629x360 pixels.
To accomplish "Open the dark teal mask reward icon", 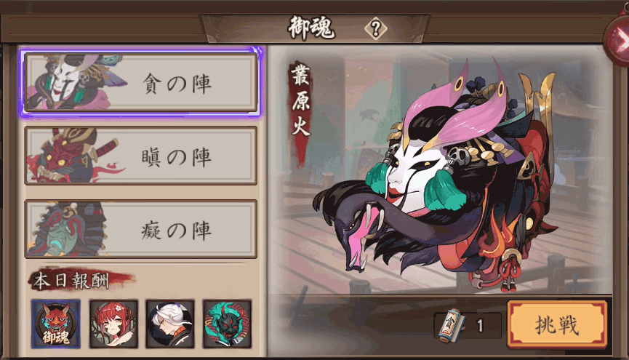I will (227, 324).
